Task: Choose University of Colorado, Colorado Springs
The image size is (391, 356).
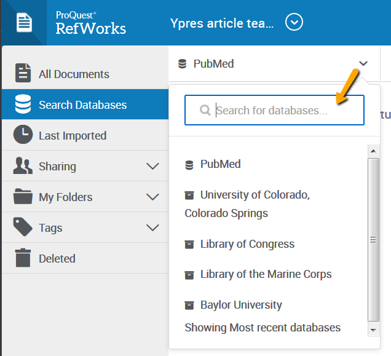Action: pos(255,196)
